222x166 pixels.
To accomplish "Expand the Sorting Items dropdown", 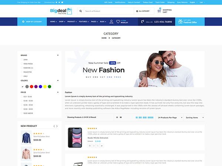I will pos(194,117).
